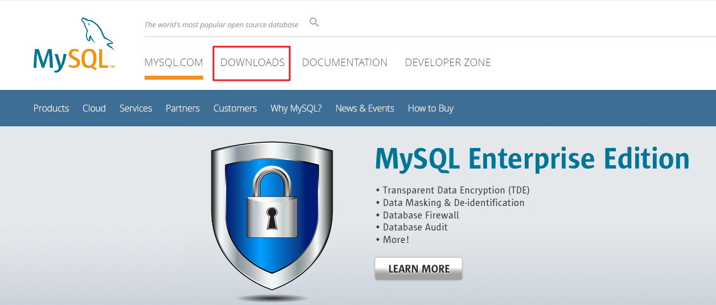Open the Services menu item

coord(135,108)
